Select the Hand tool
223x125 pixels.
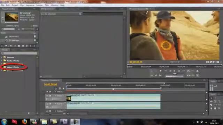point(215,108)
